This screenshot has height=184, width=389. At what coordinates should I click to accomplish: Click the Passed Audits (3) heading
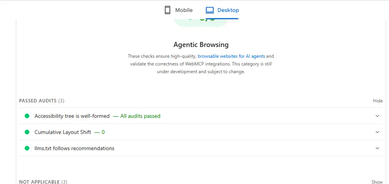pos(42,101)
